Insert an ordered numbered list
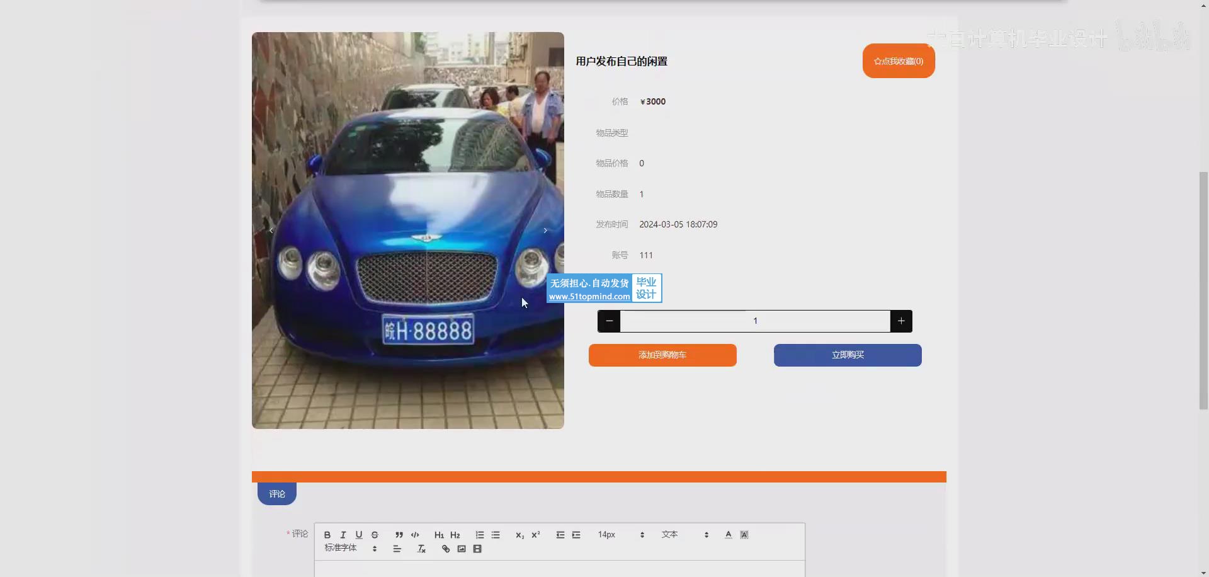 click(480, 535)
